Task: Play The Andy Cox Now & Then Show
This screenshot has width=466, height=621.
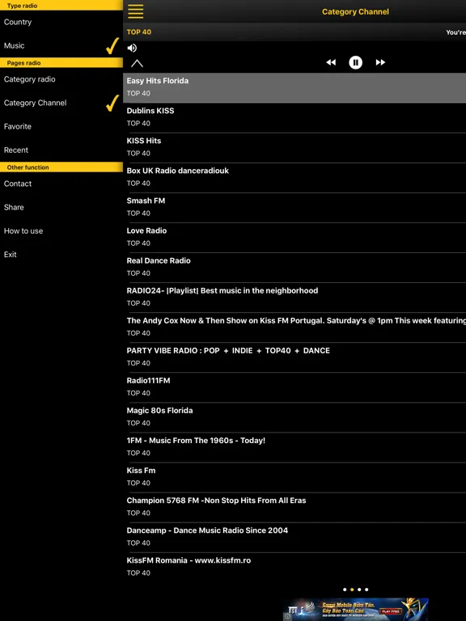Action: coord(294,327)
